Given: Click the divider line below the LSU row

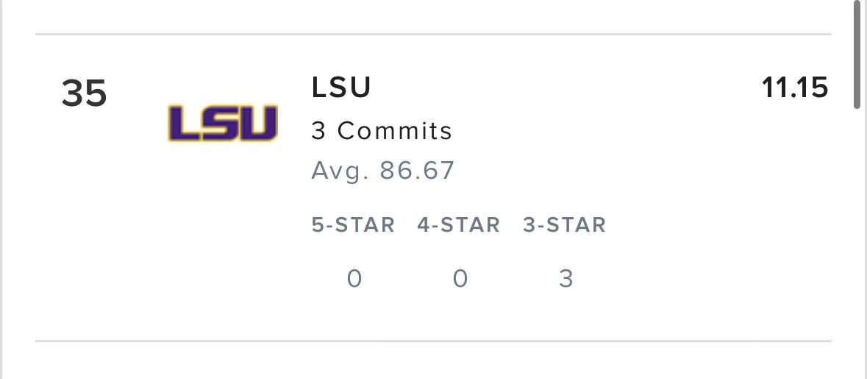Looking at the screenshot, I should (434, 341).
